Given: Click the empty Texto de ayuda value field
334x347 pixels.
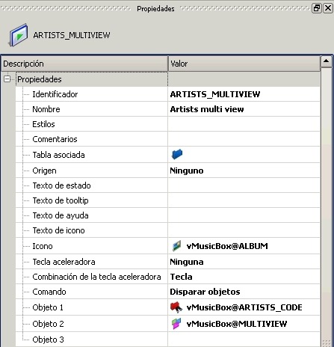Looking at the screenshot, I should pos(244,215).
